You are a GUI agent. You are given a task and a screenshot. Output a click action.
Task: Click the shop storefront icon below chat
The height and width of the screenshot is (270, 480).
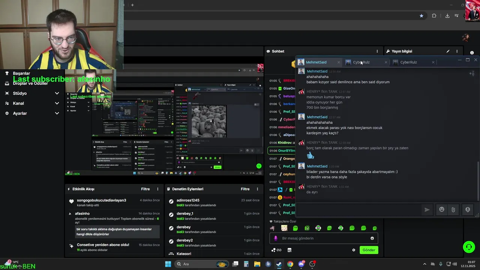[289, 250]
